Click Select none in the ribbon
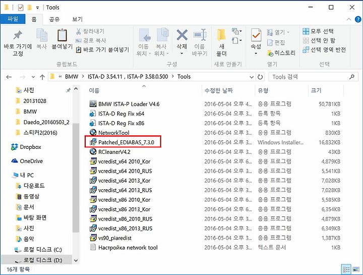The height and width of the screenshot is (275, 363). [319, 40]
